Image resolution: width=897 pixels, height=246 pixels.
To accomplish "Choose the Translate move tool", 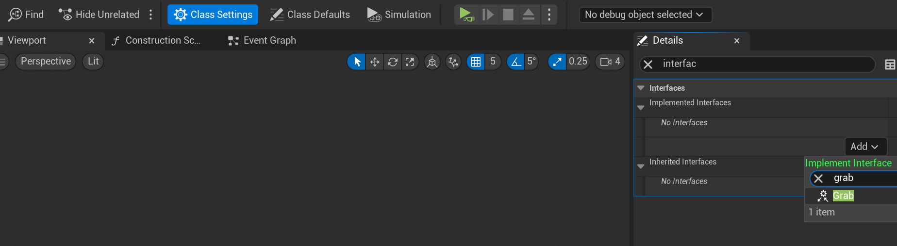I will pyautogui.click(x=375, y=62).
